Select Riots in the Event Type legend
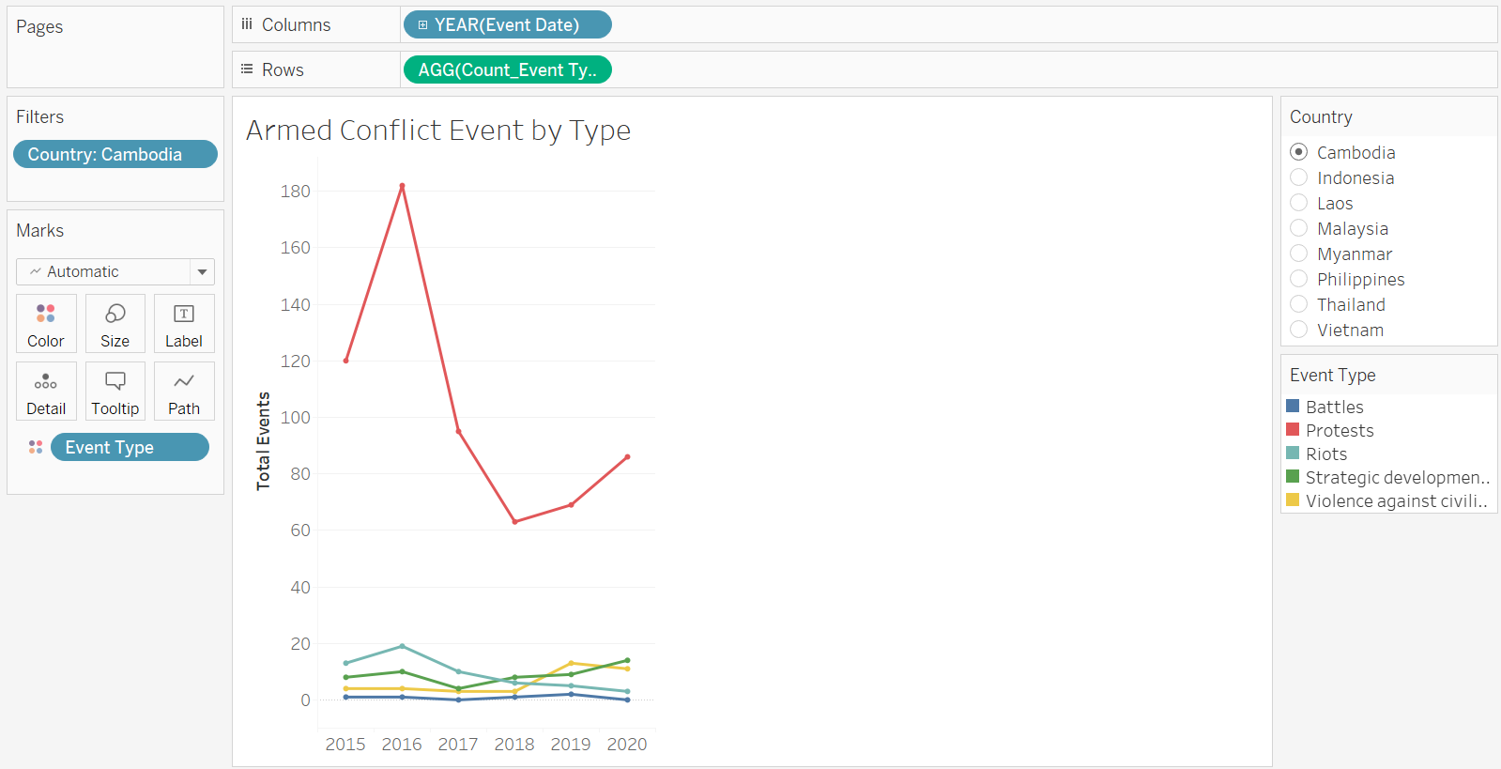This screenshot has height=769, width=1501. [1325, 454]
